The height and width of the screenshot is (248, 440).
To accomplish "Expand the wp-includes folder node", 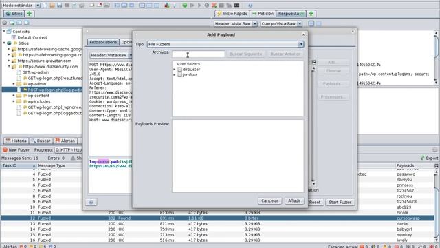I will [x=14, y=101].
